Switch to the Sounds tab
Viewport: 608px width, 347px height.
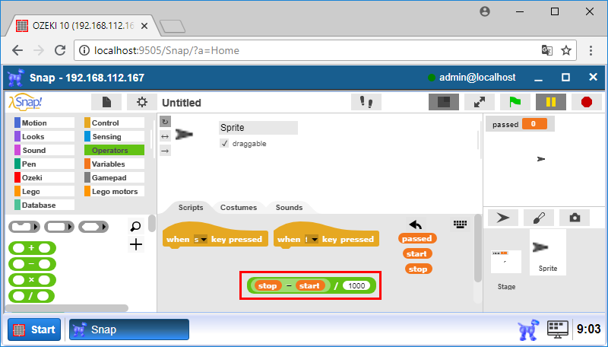(289, 207)
